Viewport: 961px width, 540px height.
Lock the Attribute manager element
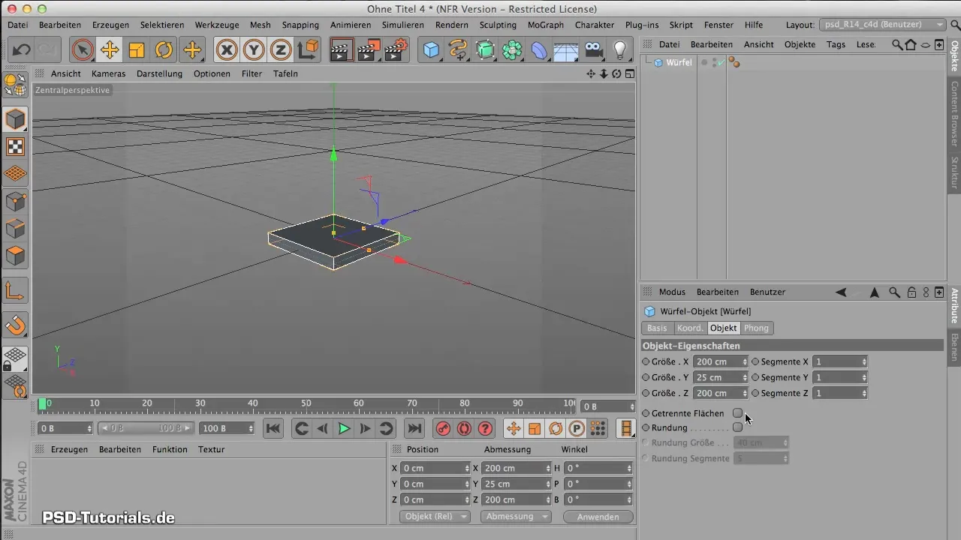click(911, 292)
